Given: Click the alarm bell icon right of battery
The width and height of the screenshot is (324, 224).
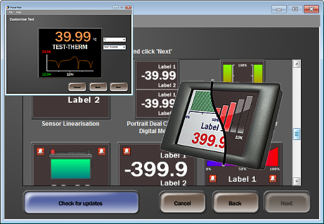Looking at the screenshot, I should pos(102,152).
